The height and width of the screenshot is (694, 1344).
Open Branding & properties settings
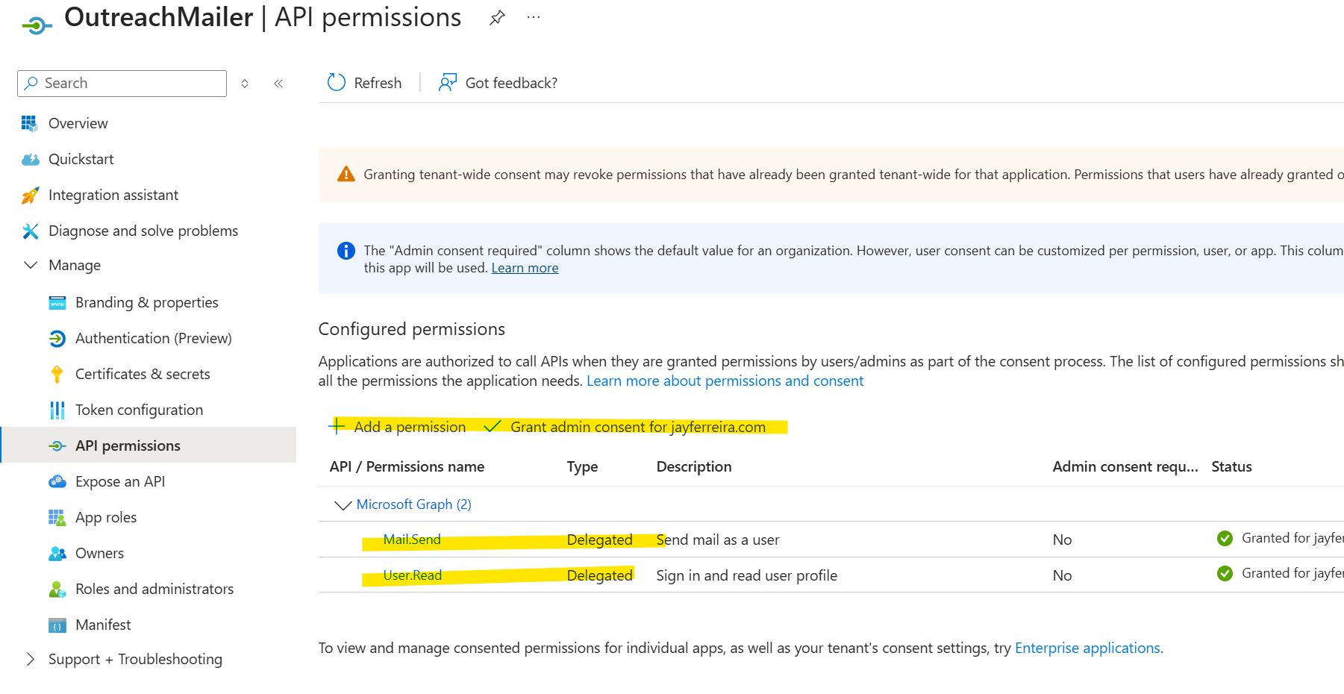click(146, 302)
